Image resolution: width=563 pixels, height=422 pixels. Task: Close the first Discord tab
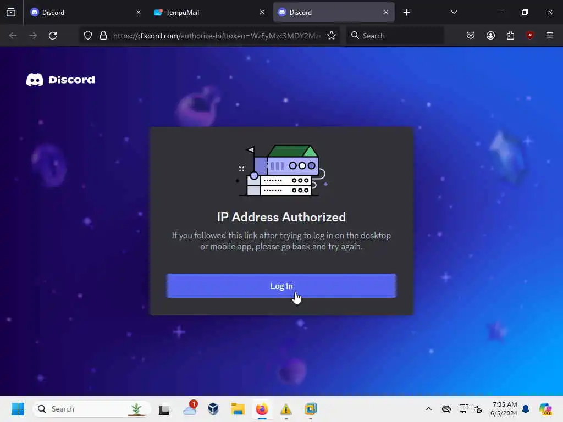139,12
